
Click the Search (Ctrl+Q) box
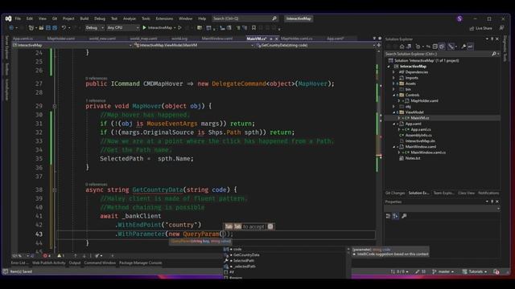click(x=245, y=18)
